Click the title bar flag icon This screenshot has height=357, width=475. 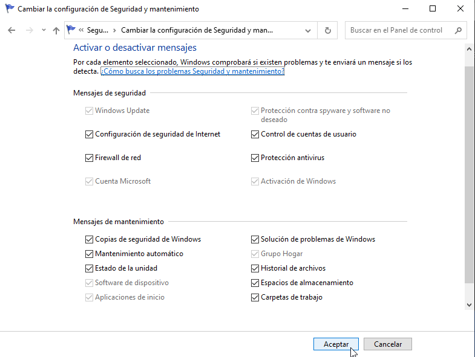point(10,8)
